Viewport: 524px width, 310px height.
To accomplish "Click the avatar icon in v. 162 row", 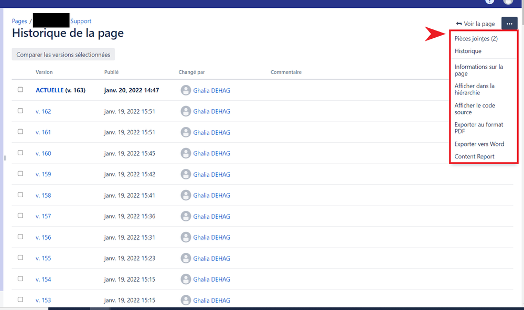I will (186, 111).
